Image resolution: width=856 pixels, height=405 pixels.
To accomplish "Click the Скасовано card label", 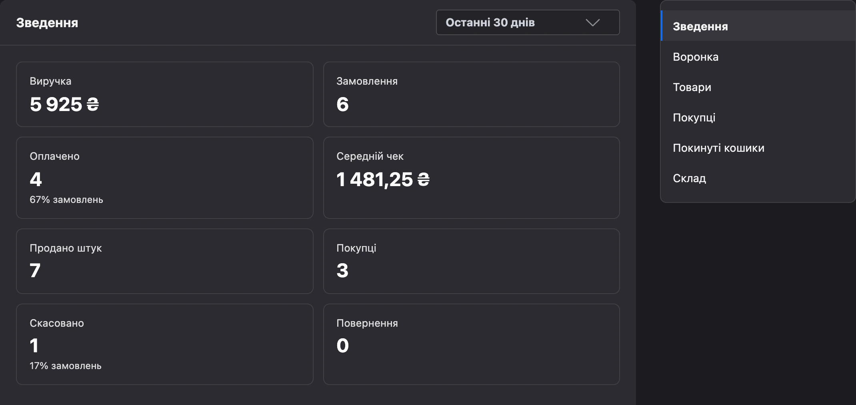I will [x=57, y=323].
